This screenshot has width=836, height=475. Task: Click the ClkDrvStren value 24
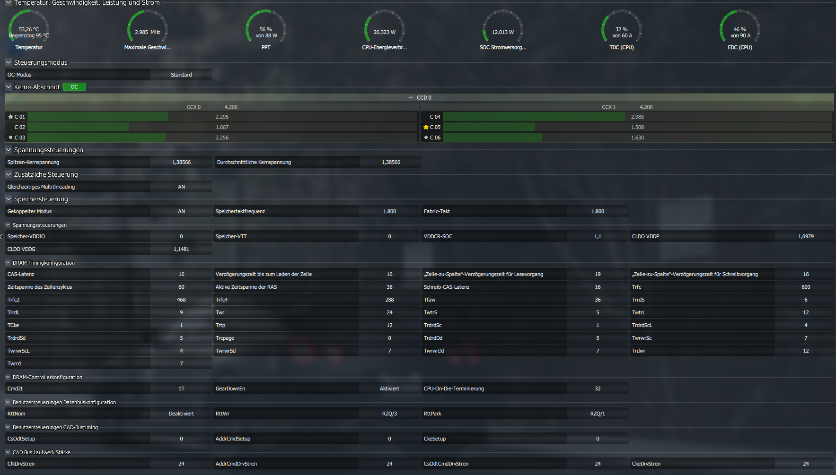click(181, 464)
